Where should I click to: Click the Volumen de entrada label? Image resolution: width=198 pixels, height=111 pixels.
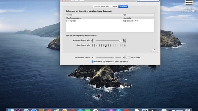pos(81,40)
